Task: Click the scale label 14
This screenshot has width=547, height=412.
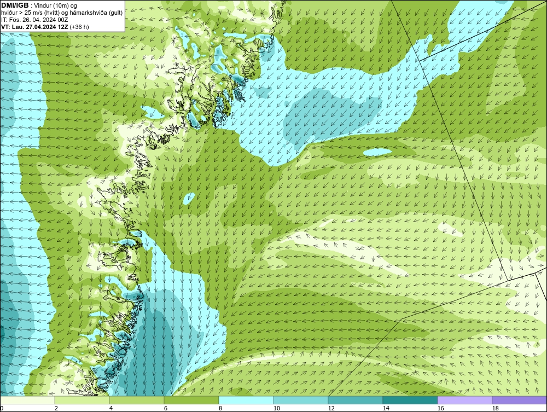Action: (386, 408)
